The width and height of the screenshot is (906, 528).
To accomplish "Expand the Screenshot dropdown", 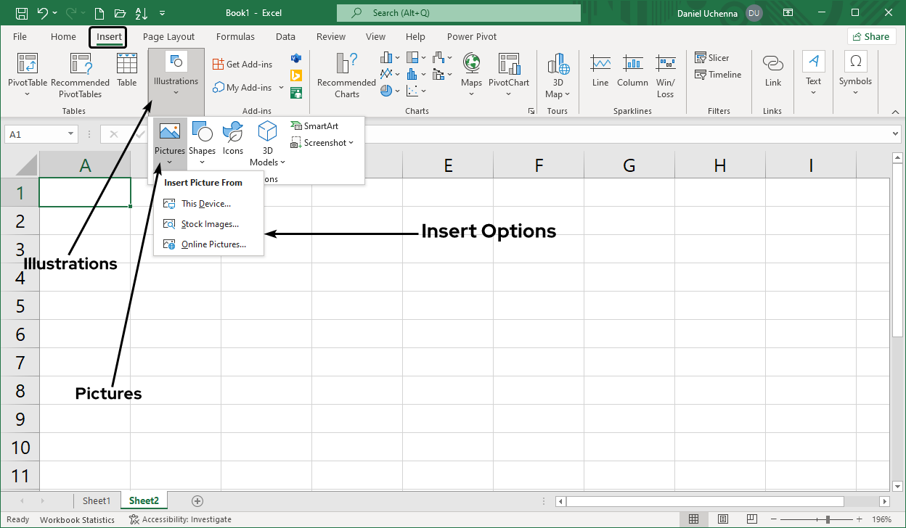I will pos(351,143).
